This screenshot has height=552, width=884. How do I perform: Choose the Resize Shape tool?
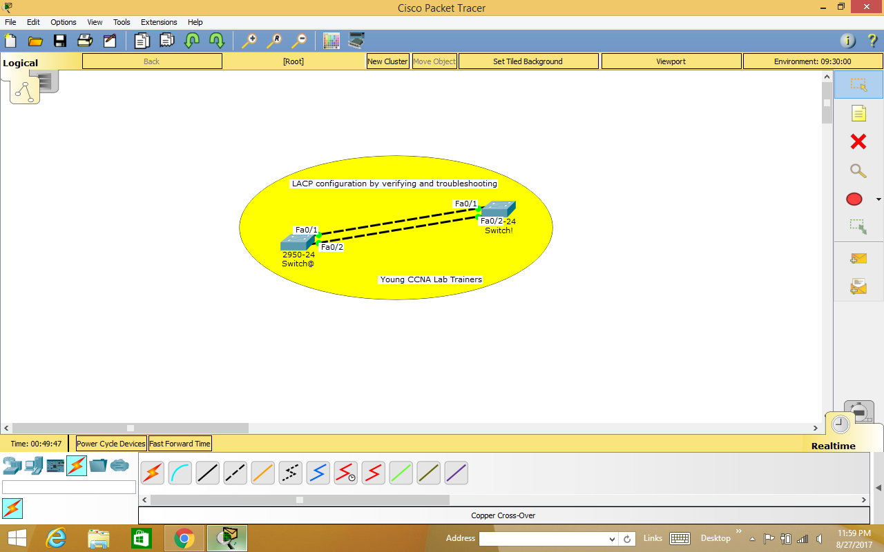(858, 226)
